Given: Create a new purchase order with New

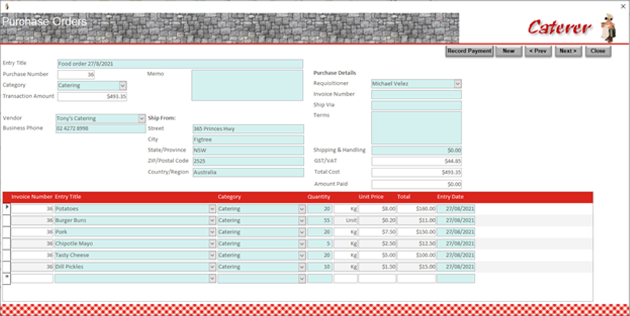Looking at the screenshot, I should 508,51.
